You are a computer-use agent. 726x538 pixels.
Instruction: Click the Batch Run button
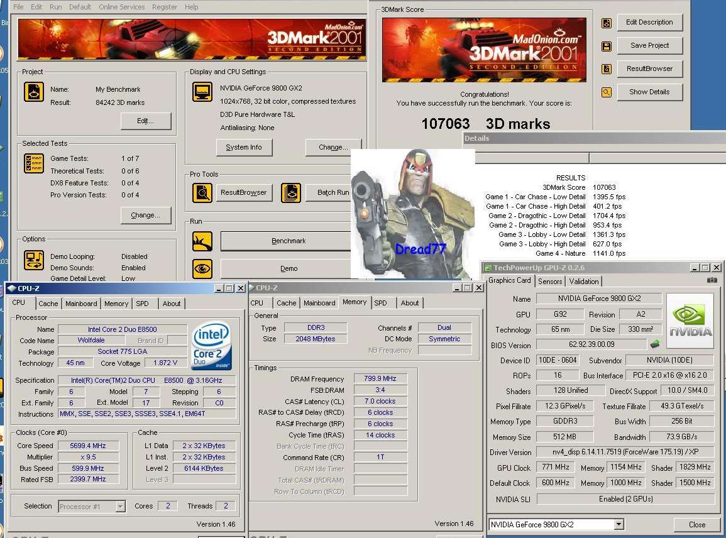(x=329, y=192)
